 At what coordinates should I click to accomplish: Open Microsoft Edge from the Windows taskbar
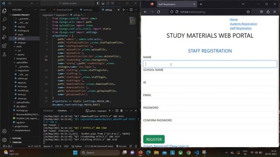[x=148, y=153]
